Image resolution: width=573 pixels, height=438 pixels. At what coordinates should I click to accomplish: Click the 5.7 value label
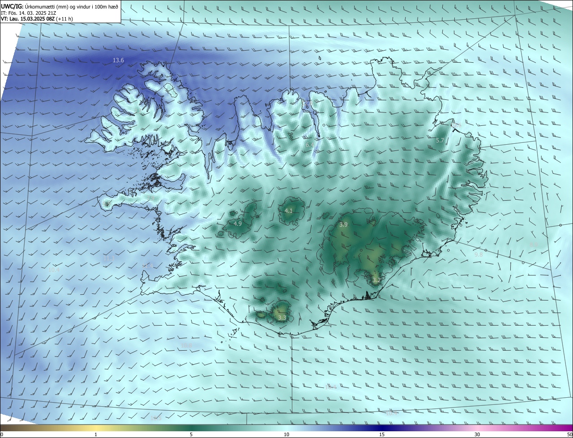click(440, 141)
